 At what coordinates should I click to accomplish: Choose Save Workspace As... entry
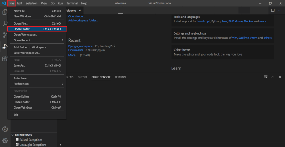pos(37,53)
